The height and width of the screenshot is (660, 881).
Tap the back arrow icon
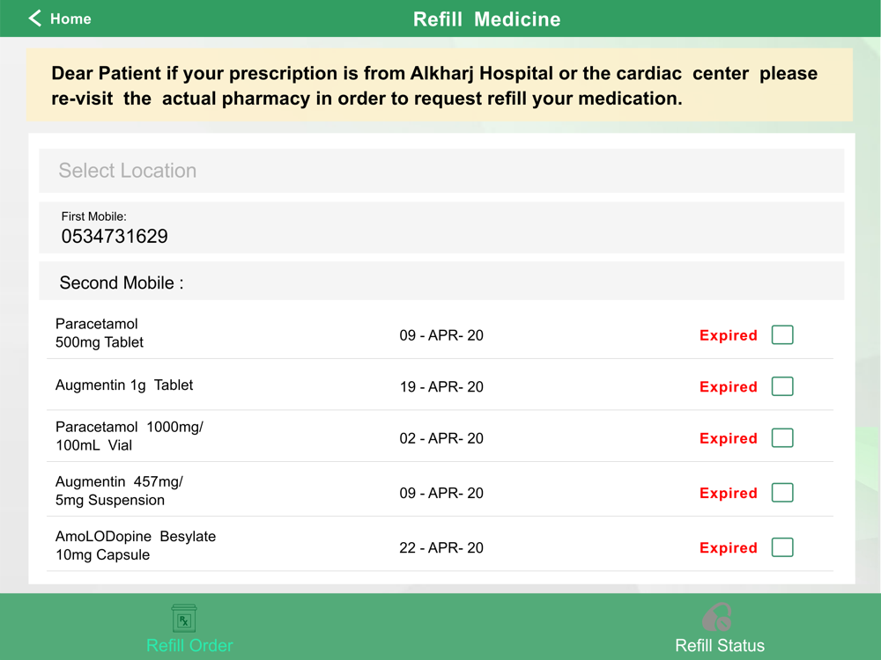[35, 18]
